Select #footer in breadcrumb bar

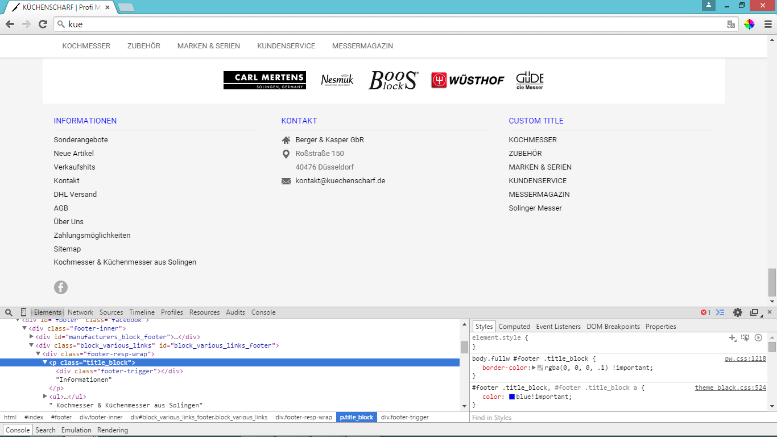coord(61,417)
